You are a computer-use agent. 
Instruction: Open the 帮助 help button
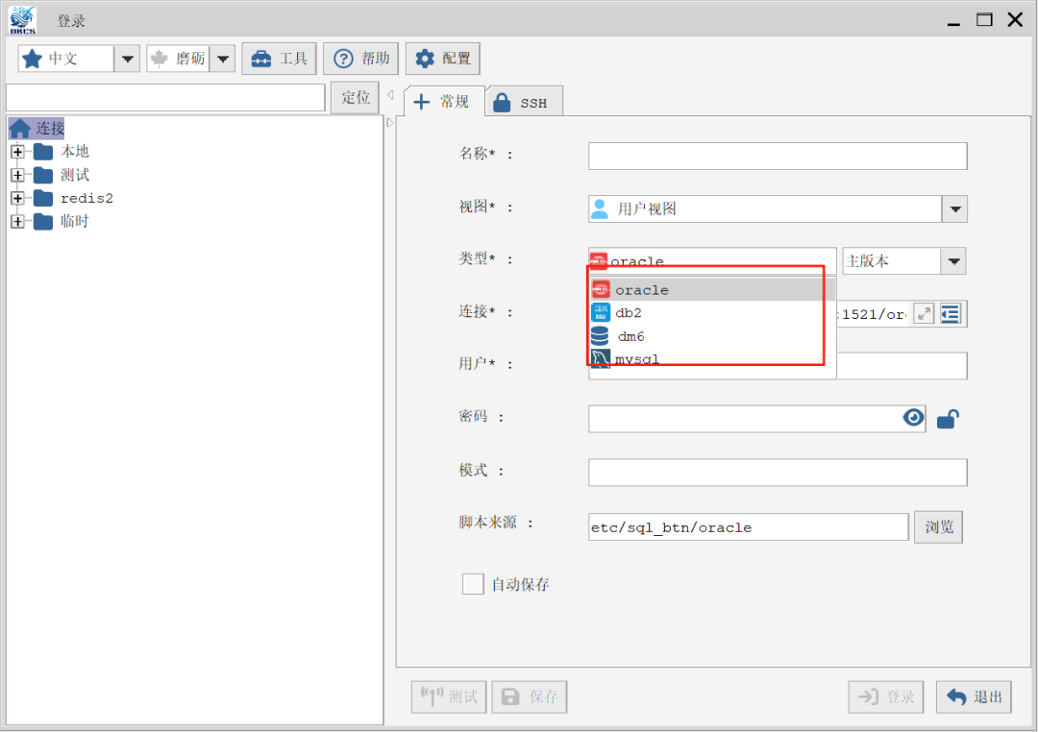[x=360, y=59]
